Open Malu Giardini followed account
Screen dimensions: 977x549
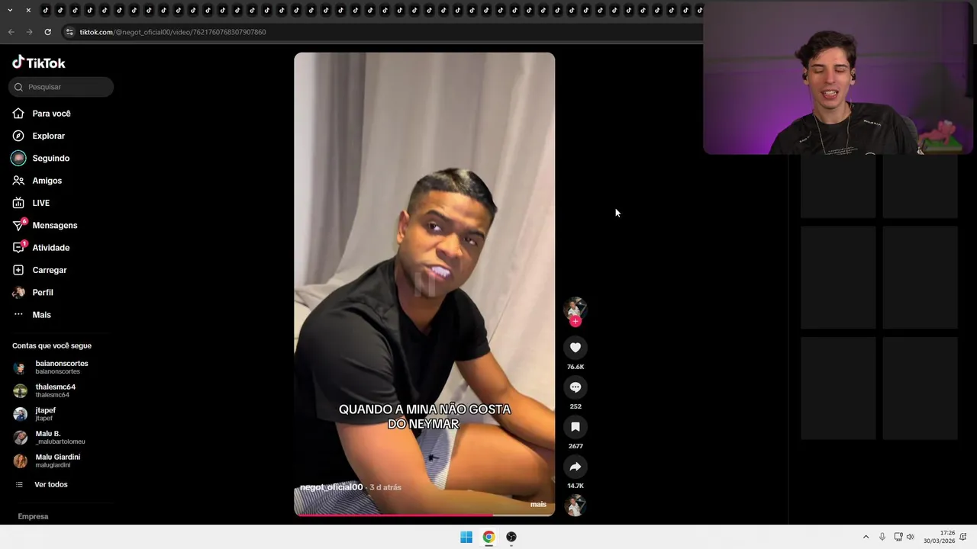[47, 461]
